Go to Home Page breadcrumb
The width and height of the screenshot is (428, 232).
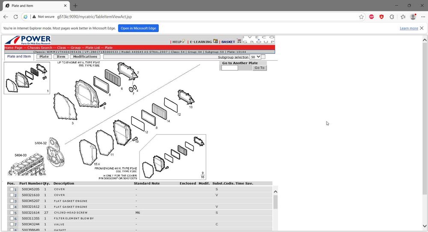(13, 48)
